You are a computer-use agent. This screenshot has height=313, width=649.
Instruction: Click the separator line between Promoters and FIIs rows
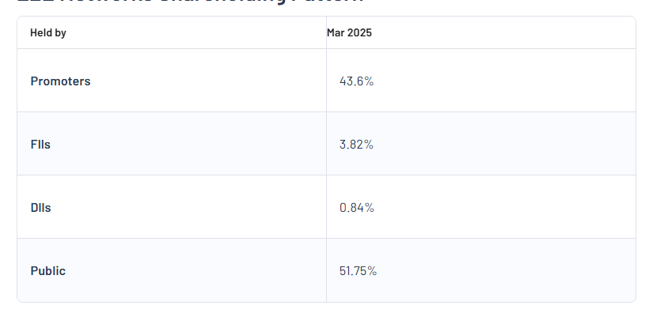326,111
